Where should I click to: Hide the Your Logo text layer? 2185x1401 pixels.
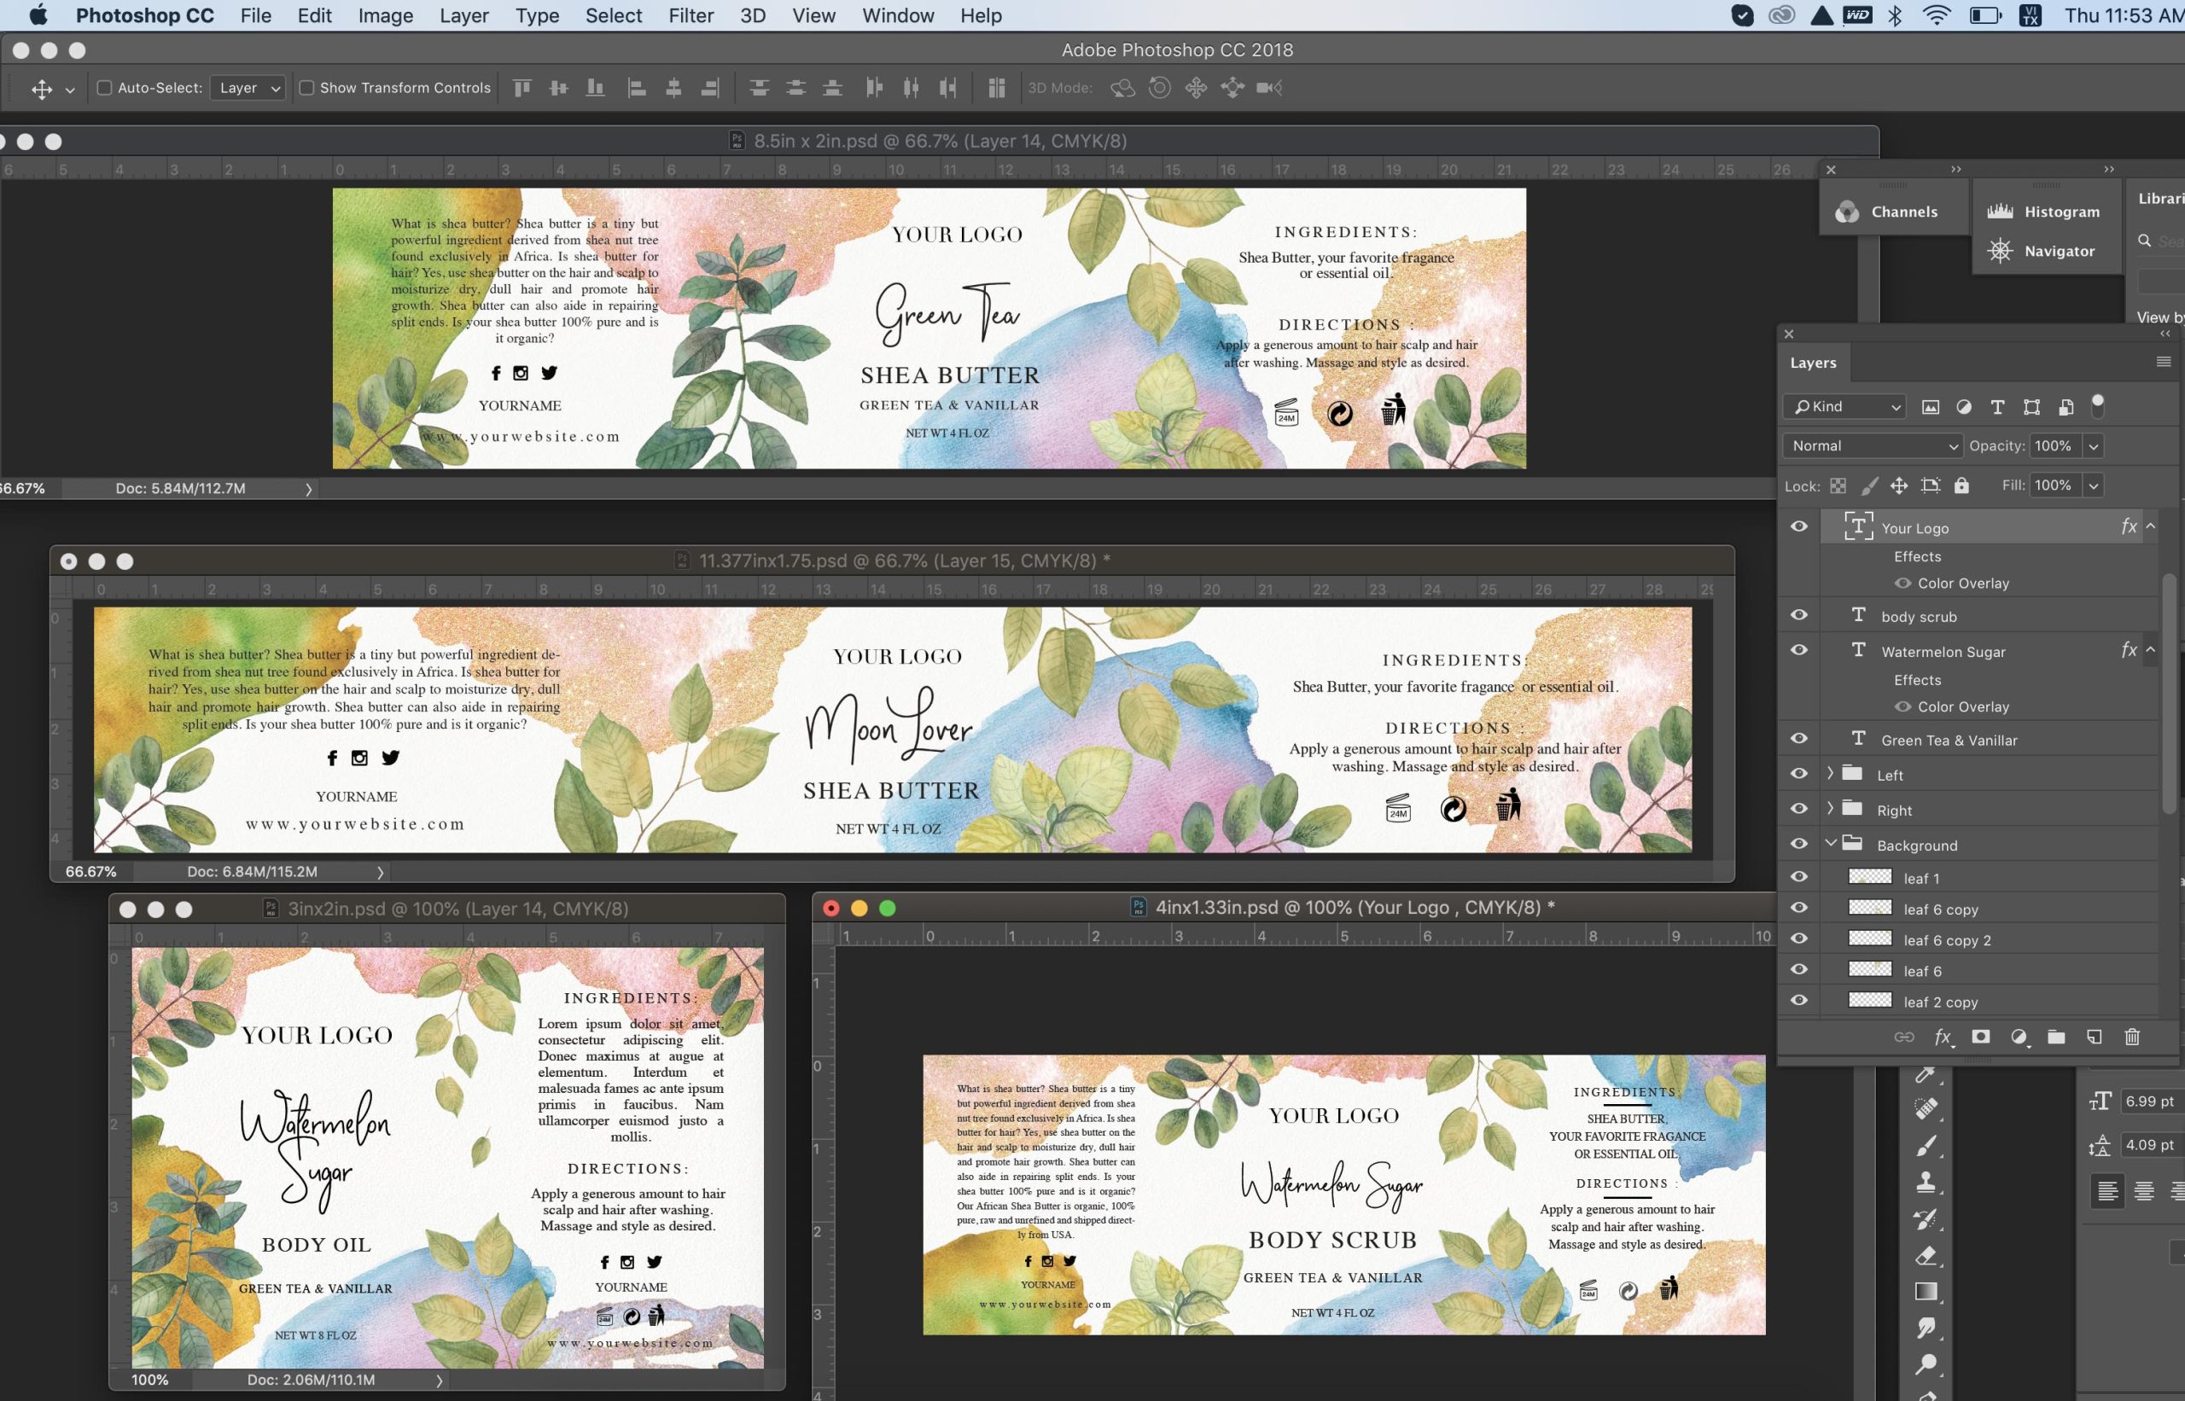[x=1799, y=526]
